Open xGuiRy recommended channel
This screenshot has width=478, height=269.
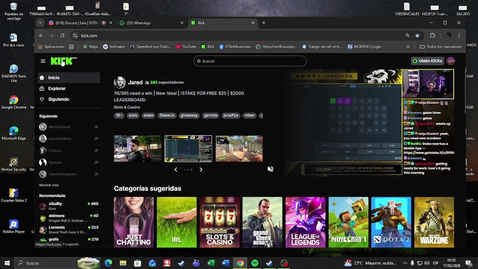click(69, 206)
